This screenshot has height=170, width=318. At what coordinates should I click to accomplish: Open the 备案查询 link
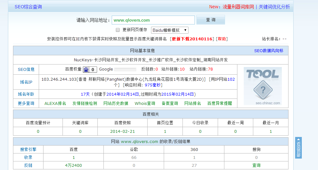click(170, 103)
